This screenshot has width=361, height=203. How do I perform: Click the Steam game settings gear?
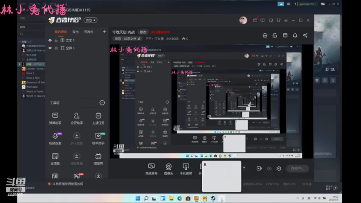(x=317, y=80)
